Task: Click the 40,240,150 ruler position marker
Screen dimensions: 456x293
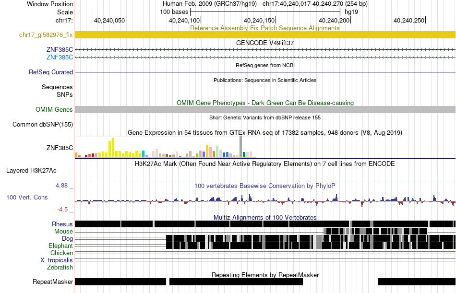Action: (x=260, y=20)
